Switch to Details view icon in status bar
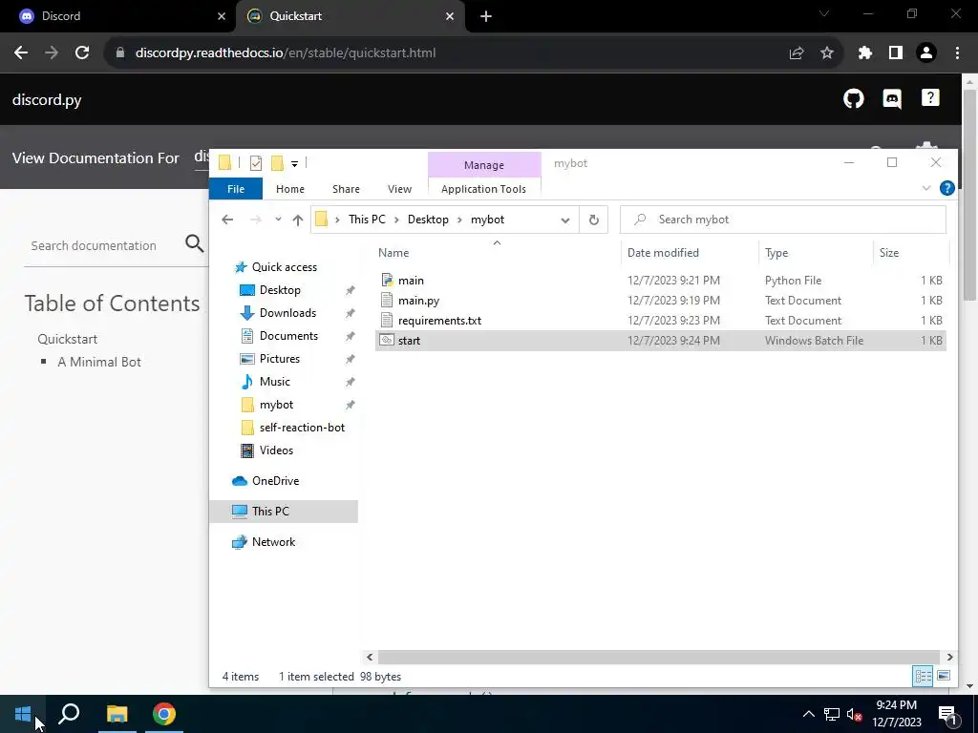This screenshot has height=733, width=978. [x=924, y=677]
